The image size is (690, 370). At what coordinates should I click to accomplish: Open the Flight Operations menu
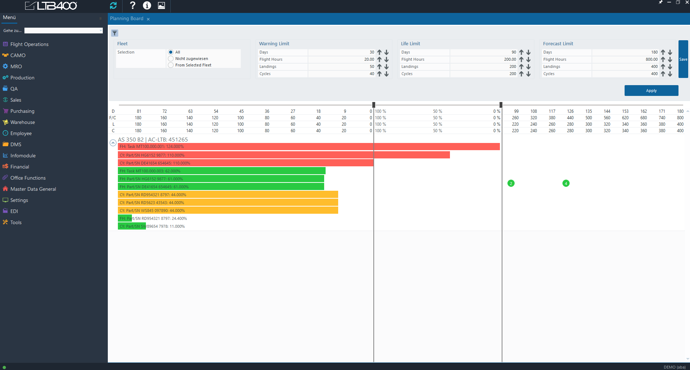click(29, 44)
